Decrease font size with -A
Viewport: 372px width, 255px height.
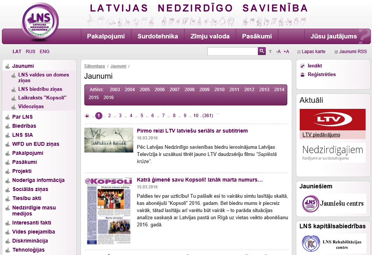click(278, 52)
